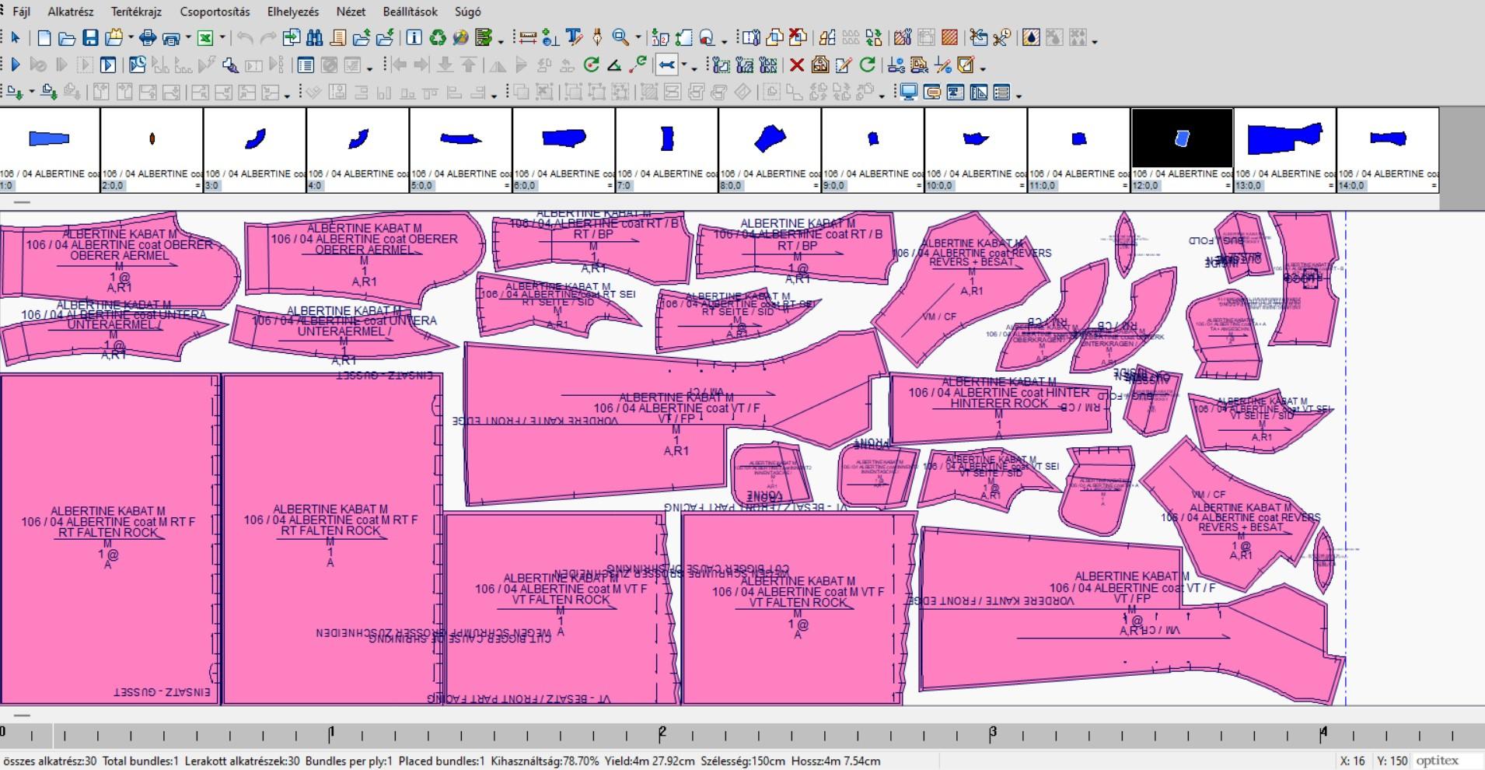This screenshot has height=770, width=1485.
Task: Expand dropdown arrow beside Excel icon
Action: pyautogui.click(x=222, y=38)
